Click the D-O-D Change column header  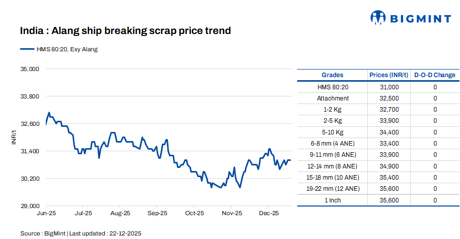[x=435, y=75]
